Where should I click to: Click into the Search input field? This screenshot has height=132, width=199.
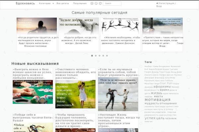[112, 3]
